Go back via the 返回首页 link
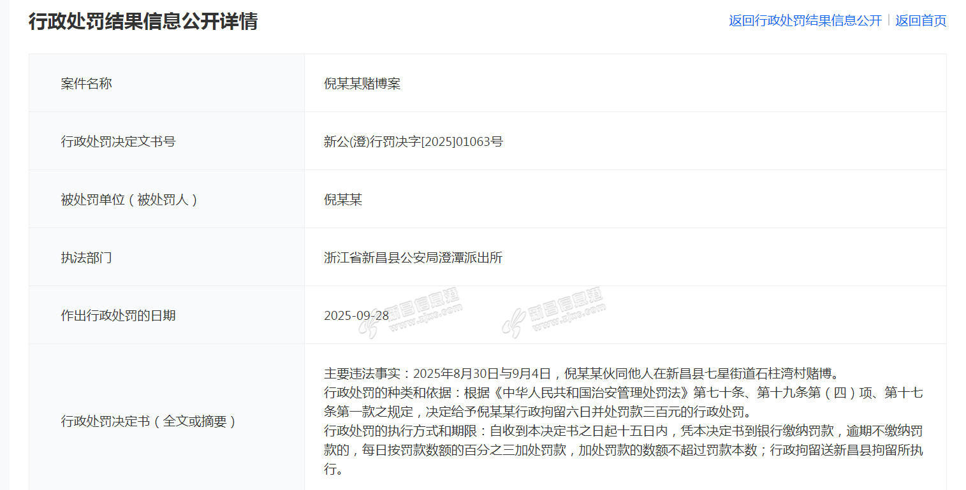 [x=920, y=20]
